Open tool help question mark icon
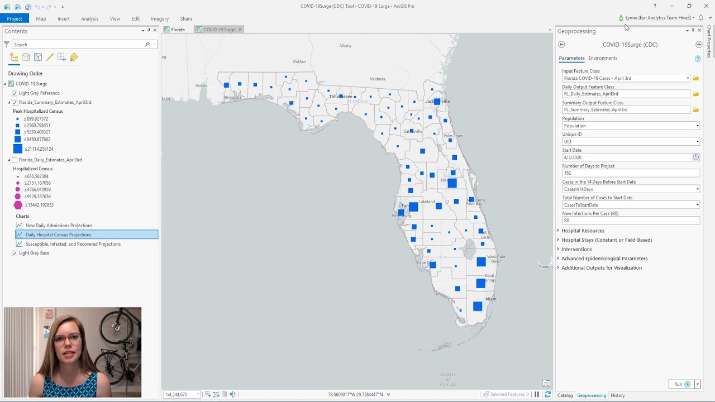The width and height of the screenshot is (715, 402). point(698,59)
